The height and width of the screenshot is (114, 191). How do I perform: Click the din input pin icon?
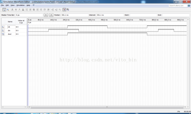pos(3,31)
